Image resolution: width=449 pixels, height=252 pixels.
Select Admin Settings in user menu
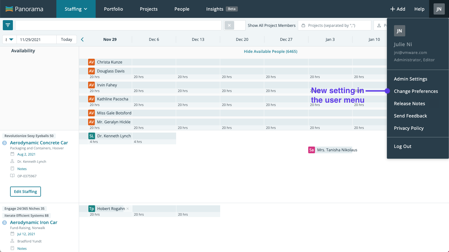click(x=411, y=79)
